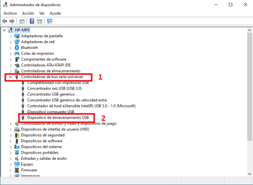The height and width of the screenshot is (185, 253).
Task: Collapse the HP-MP9 root node
Action: [x=4, y=30]
